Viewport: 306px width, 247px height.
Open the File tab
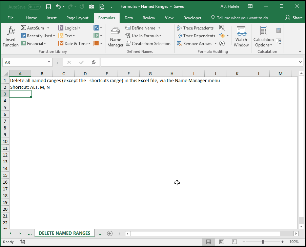(11, 18)
